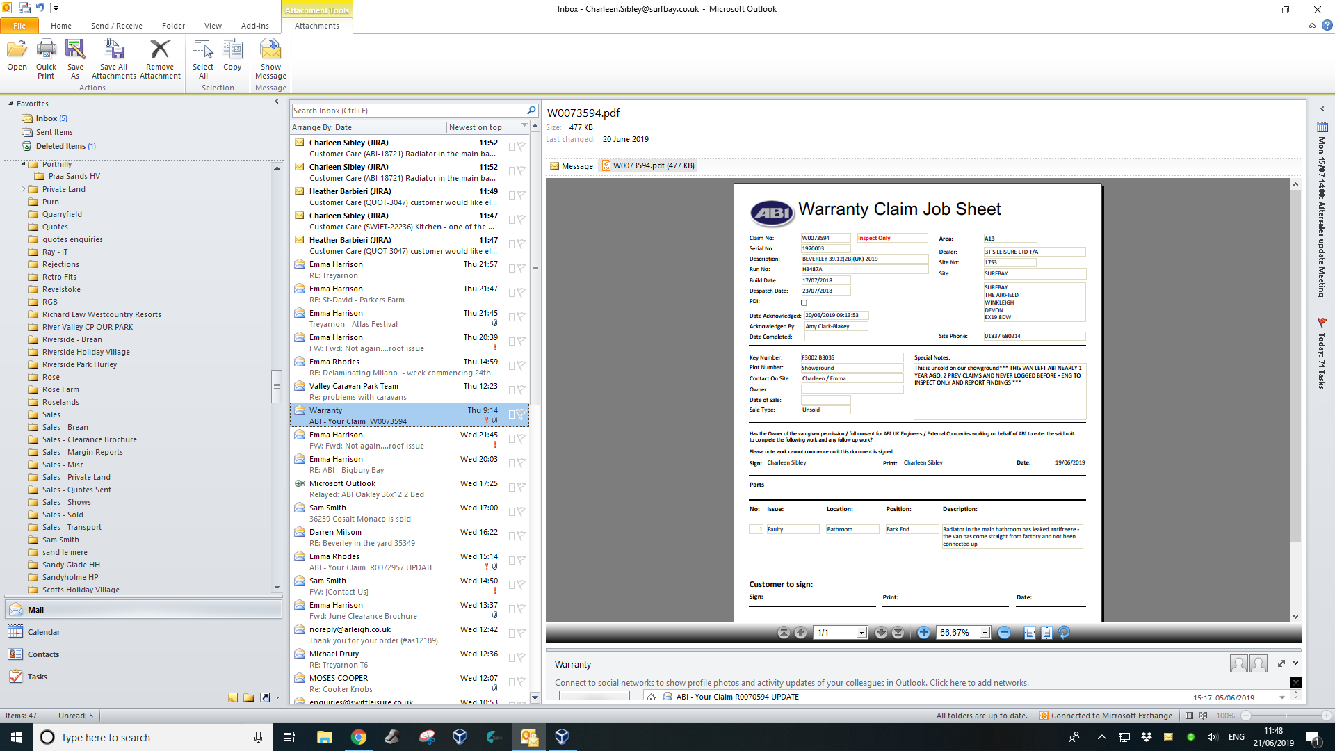Expand the Private Land folder
The image size is (1335, 751).
click(23, 189)
